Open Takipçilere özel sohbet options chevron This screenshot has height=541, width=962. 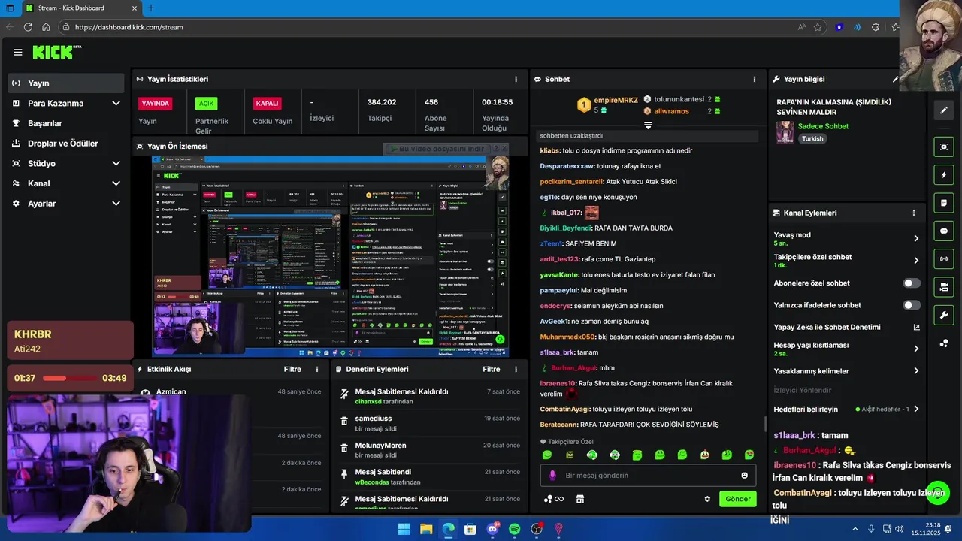pos(916,261)
